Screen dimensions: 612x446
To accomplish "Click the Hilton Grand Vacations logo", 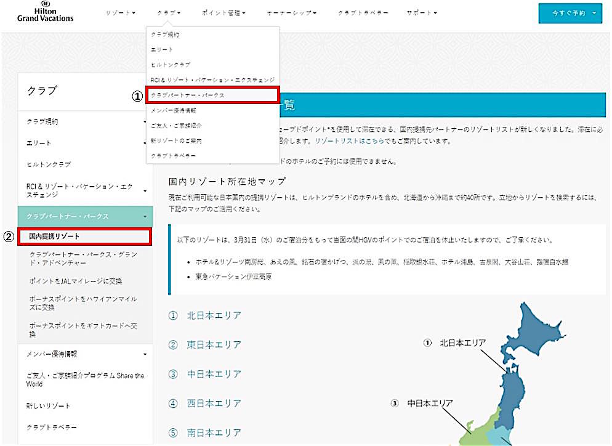I will (46, 12).
